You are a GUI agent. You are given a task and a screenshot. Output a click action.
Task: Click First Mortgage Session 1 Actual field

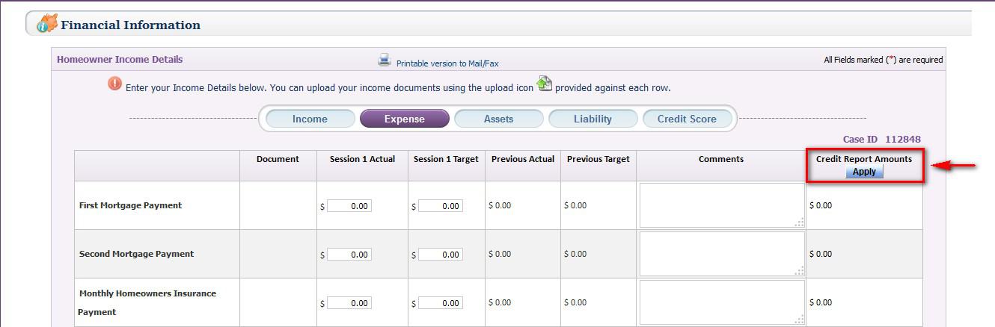tap(349, 206)
